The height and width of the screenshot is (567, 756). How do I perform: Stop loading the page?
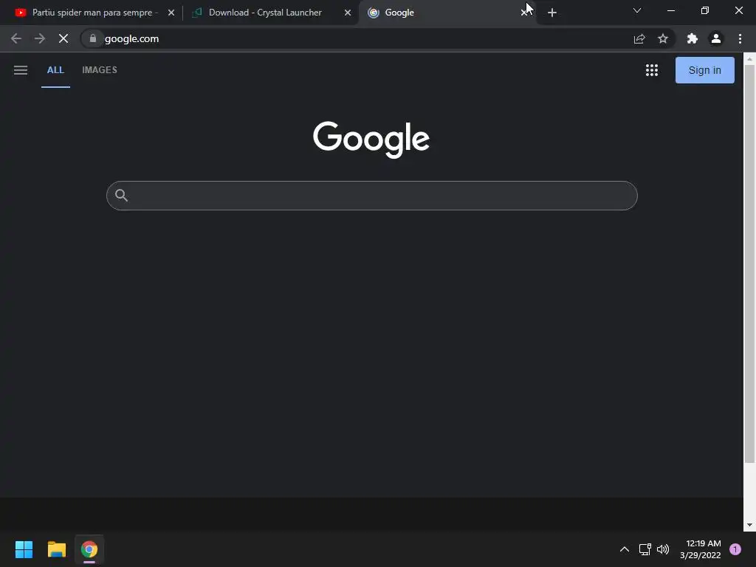click(63, 38)
